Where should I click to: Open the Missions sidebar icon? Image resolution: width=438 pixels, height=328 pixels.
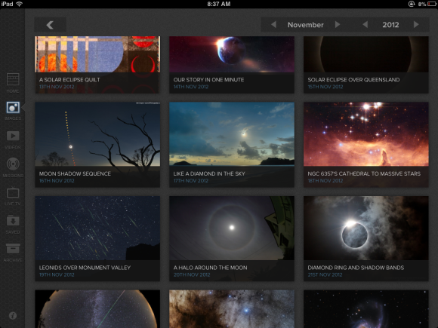tap(13, 164)
